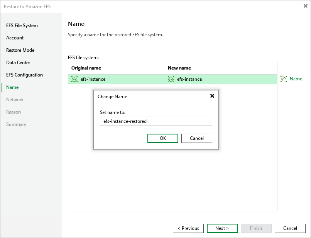This screenshot has width=311, height=238.
Task: Close the Change Name dialog with X
Action: [212, 96]
